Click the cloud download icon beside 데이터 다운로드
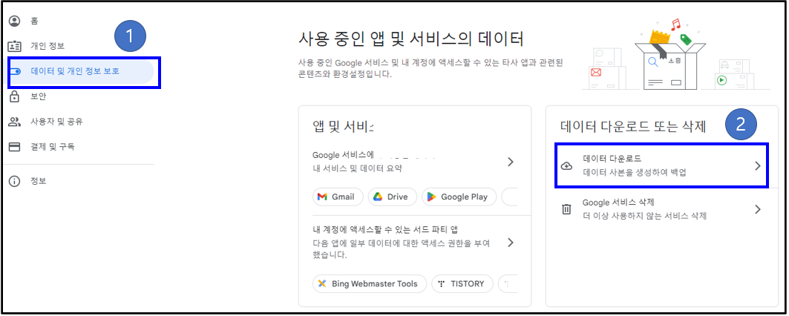The image size is (789, 316). point(566,166)
